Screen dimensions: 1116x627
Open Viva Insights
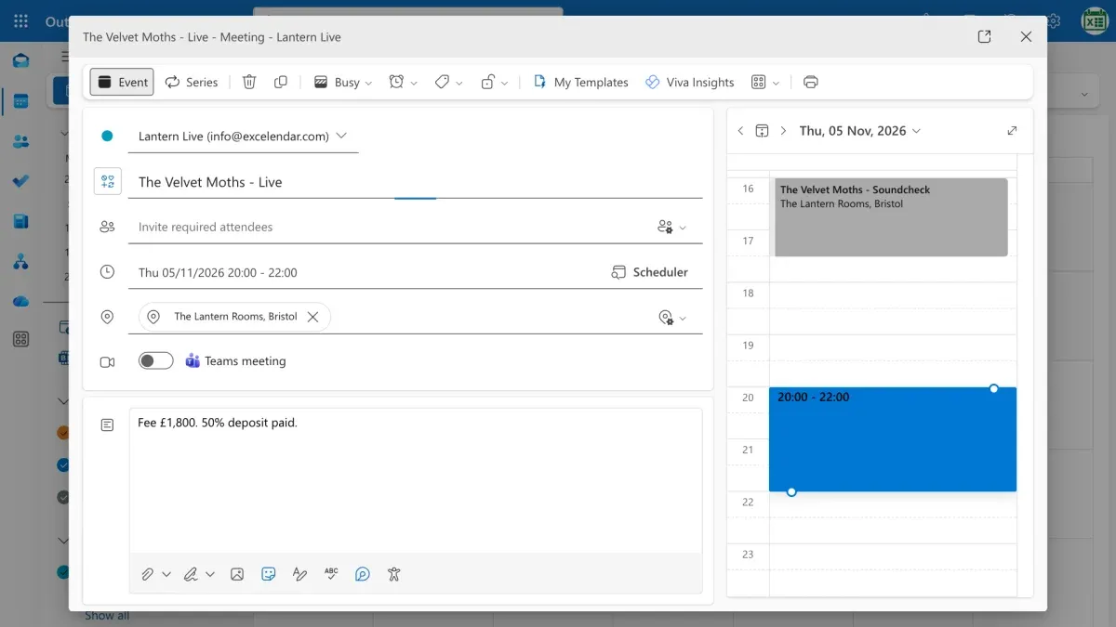click(689, 82)
